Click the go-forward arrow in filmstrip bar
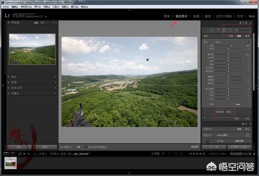The height and width of the screenshot is (176, 259). [29, 154]
